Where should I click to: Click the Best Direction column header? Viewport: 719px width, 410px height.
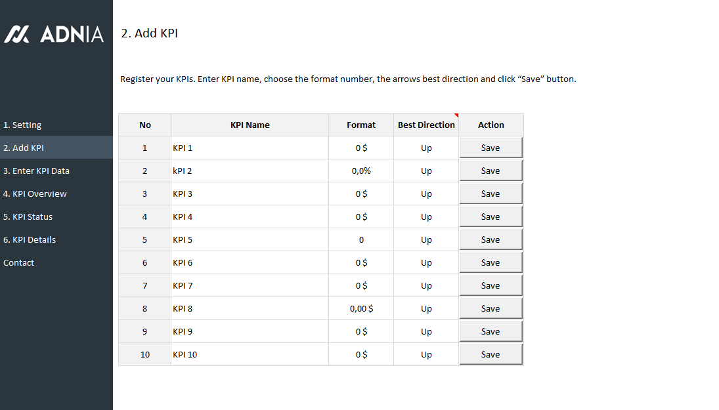pos(426,125)
